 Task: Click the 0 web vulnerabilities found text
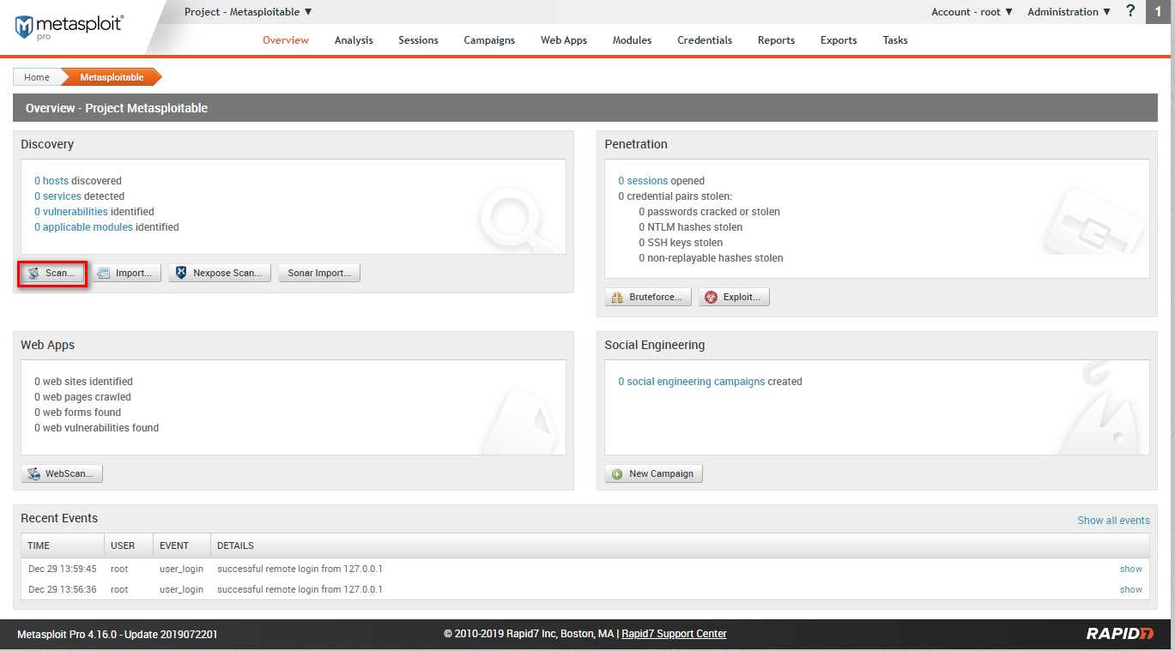coord(96,428)
